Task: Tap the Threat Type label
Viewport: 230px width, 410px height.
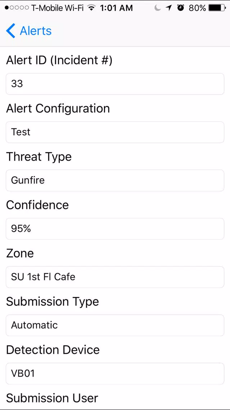Action: pos(39,157)
